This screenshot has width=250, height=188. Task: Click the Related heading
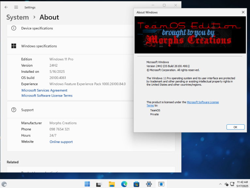coord(13,162)
